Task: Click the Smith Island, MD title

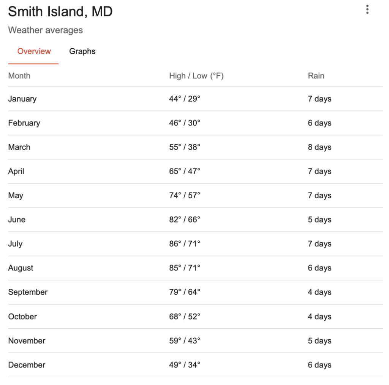Action: coord(60,12)
